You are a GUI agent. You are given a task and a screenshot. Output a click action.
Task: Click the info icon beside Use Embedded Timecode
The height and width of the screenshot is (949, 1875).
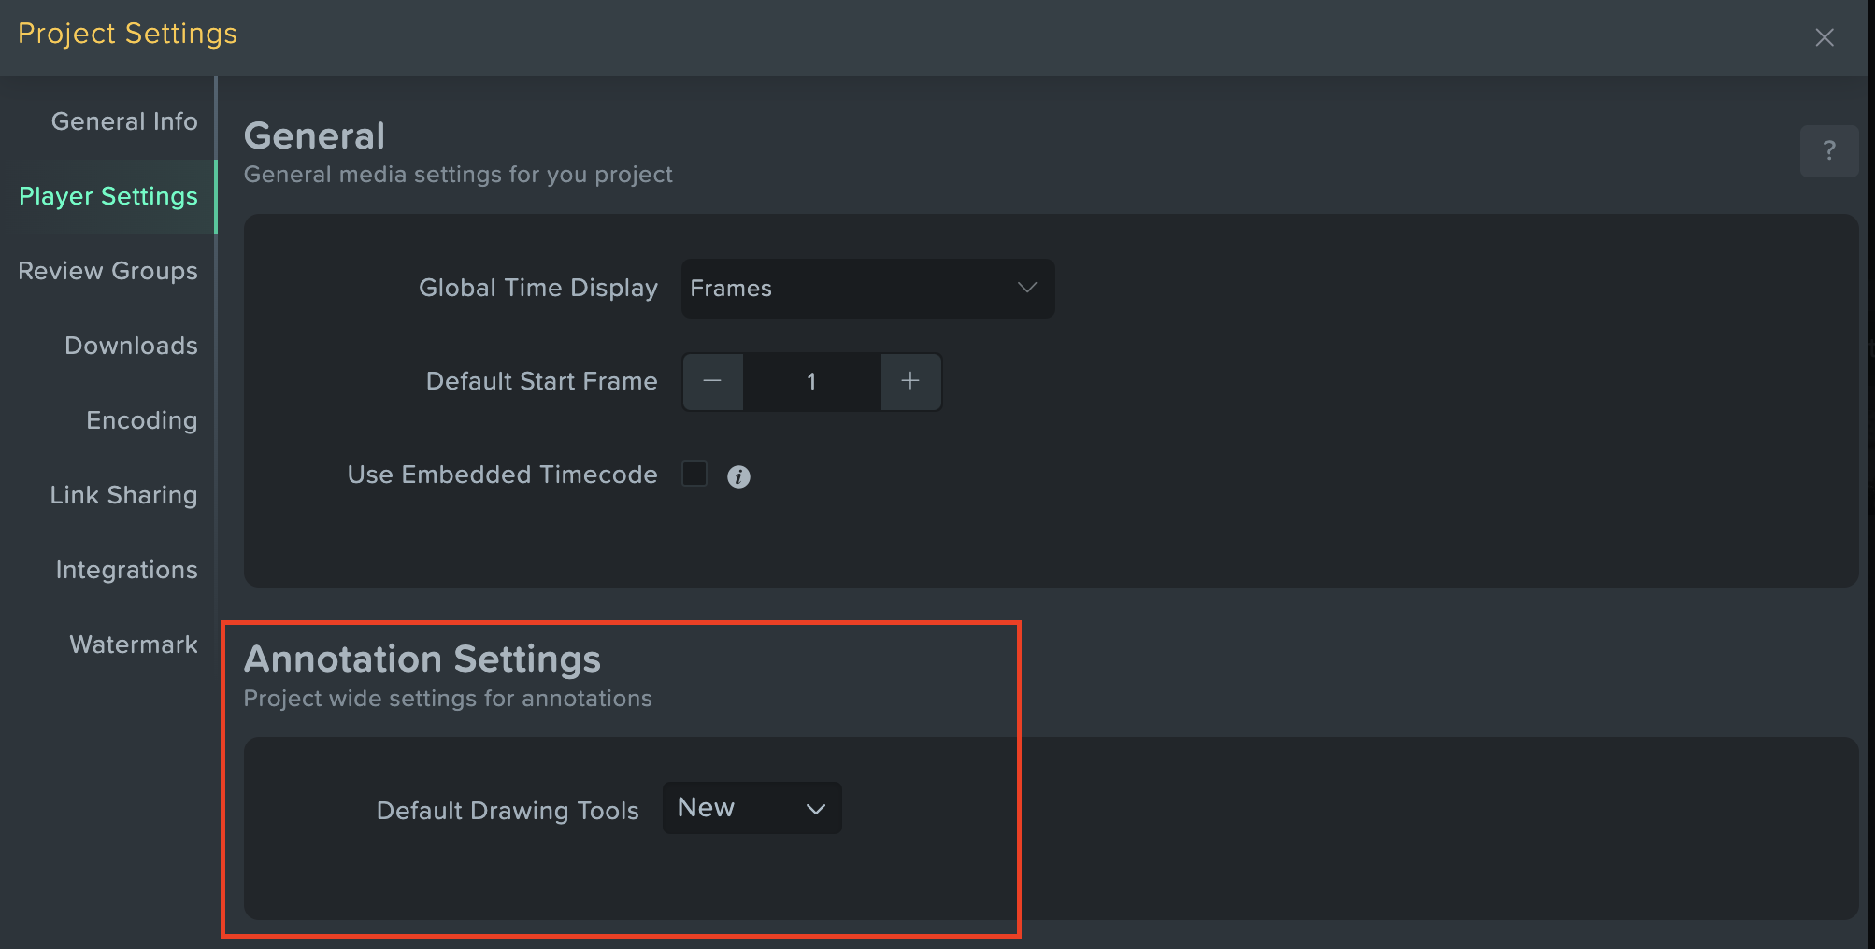(x=738, y=476)
